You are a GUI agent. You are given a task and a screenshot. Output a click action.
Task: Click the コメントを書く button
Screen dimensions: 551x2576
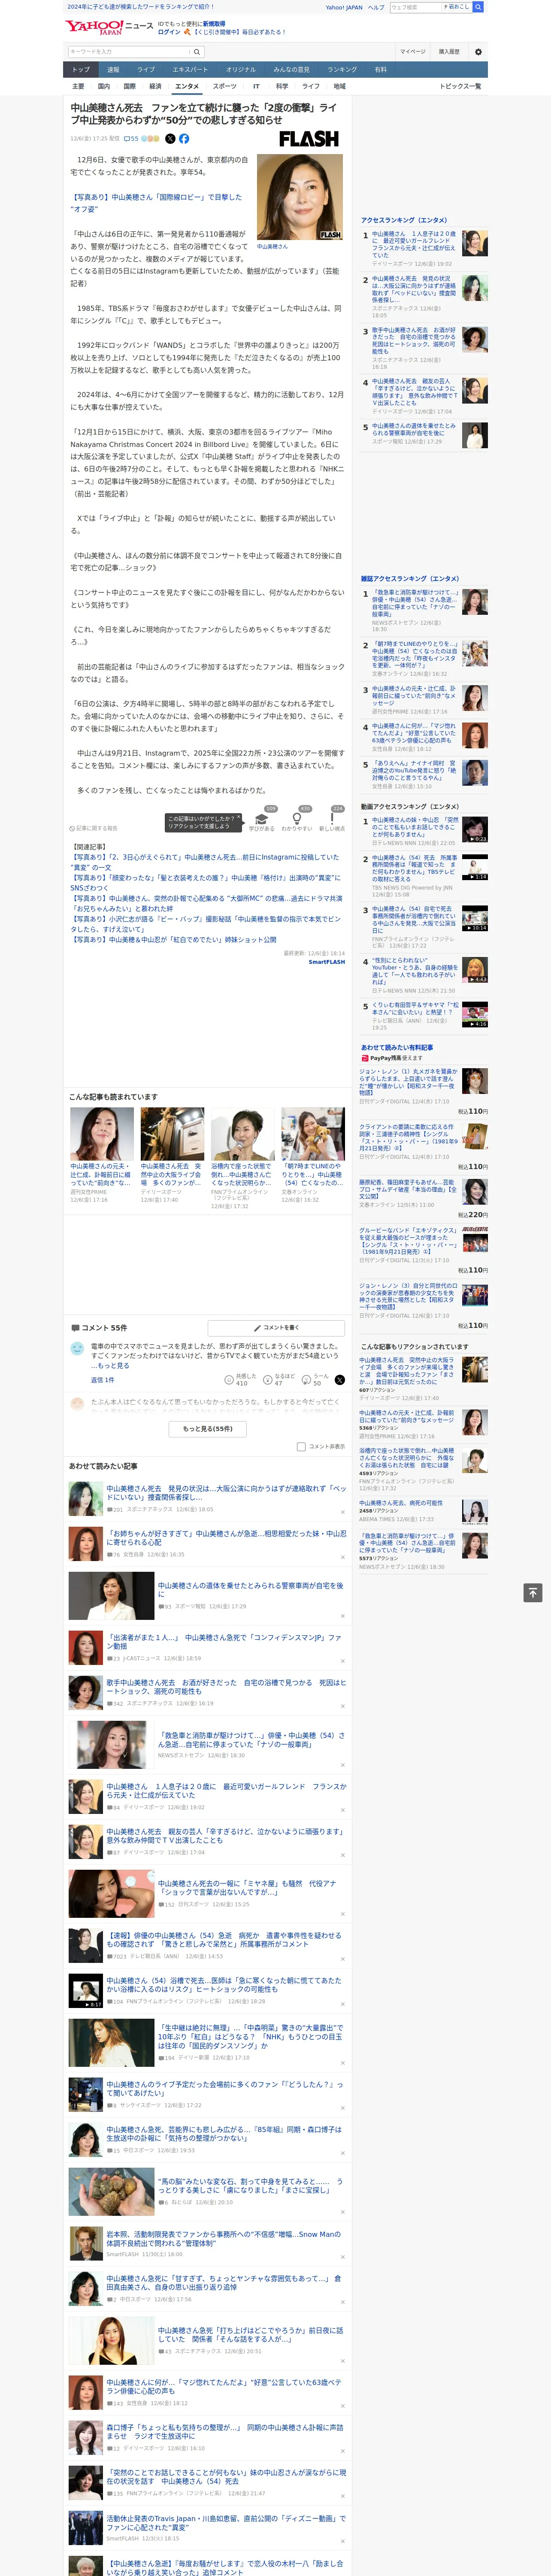tap(277, 1328)
